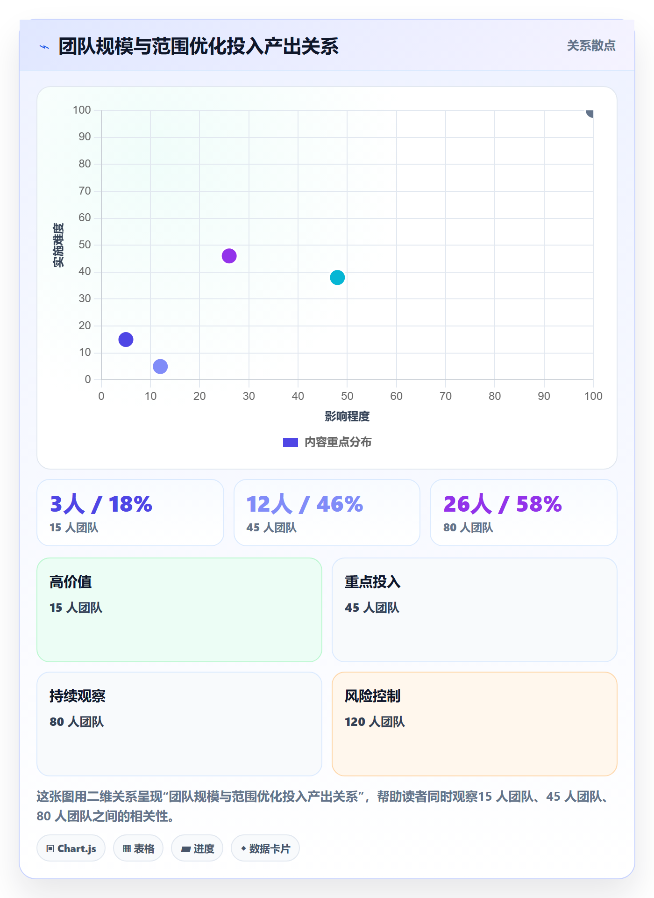
Task: Click the 关系散点 label in header
Action: (x=591, y=46)
